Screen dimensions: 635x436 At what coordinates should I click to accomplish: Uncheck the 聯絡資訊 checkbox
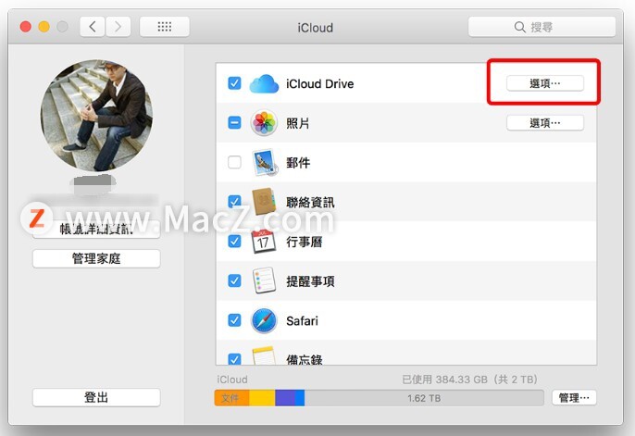pos(234,201)
